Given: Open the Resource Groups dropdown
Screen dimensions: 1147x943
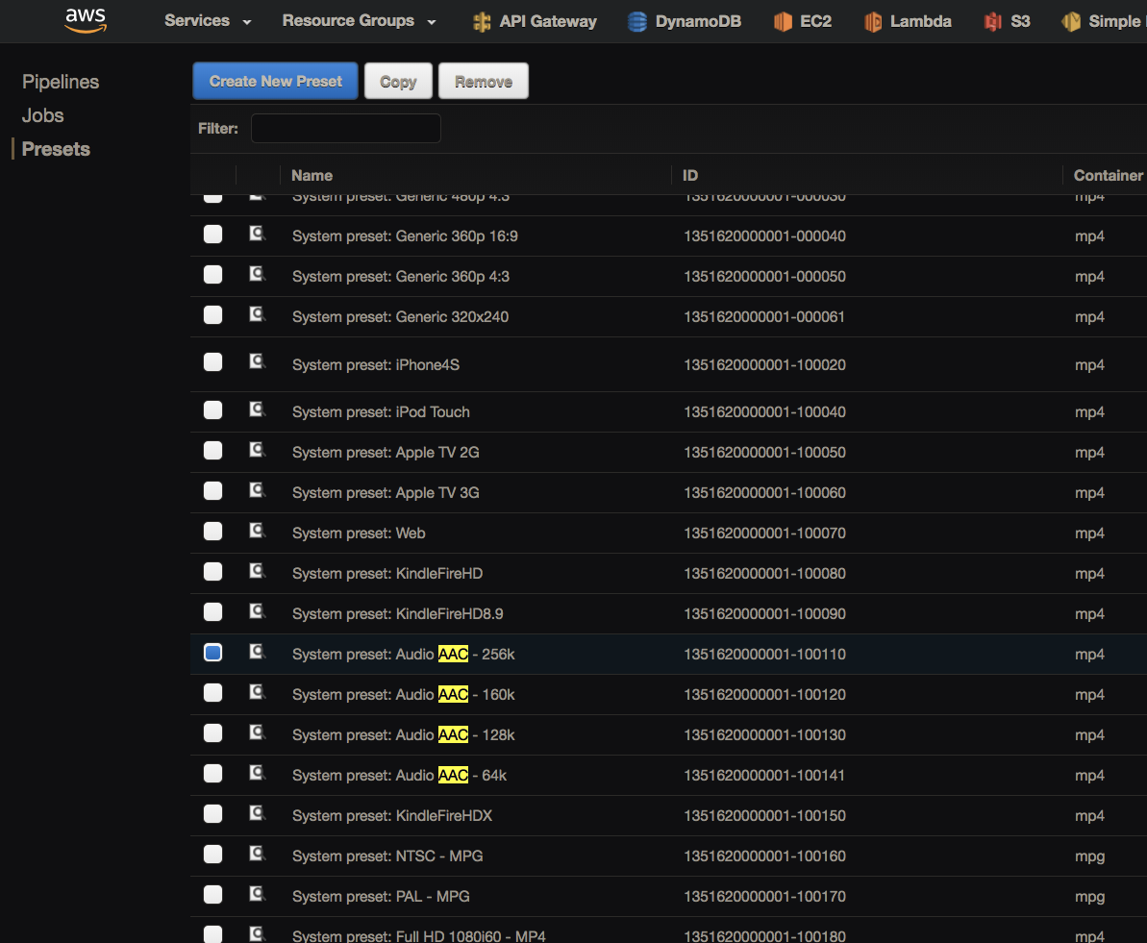Looking at the screenshot, I should coord(360,21).
